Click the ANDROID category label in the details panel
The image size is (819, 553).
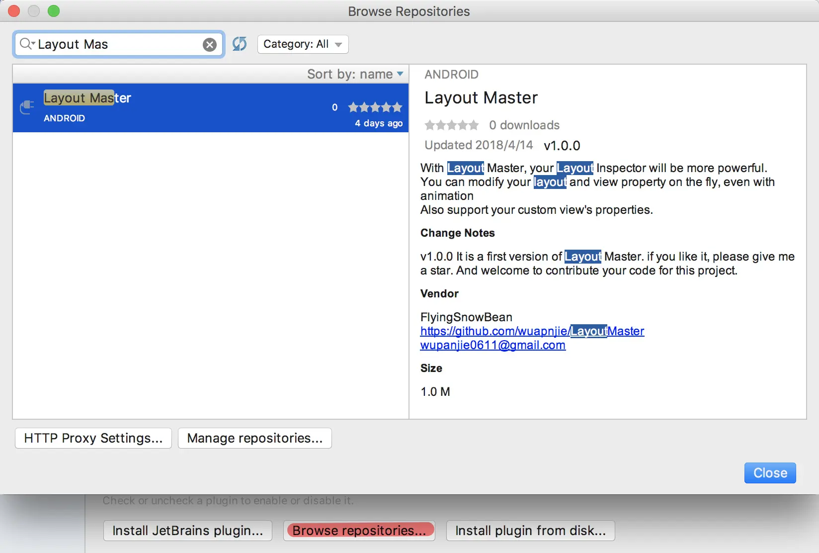pos(452,75)
